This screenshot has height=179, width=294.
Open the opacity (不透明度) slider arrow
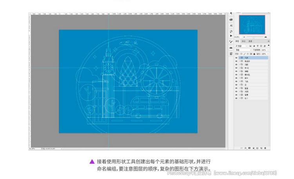tap(268, 50)
